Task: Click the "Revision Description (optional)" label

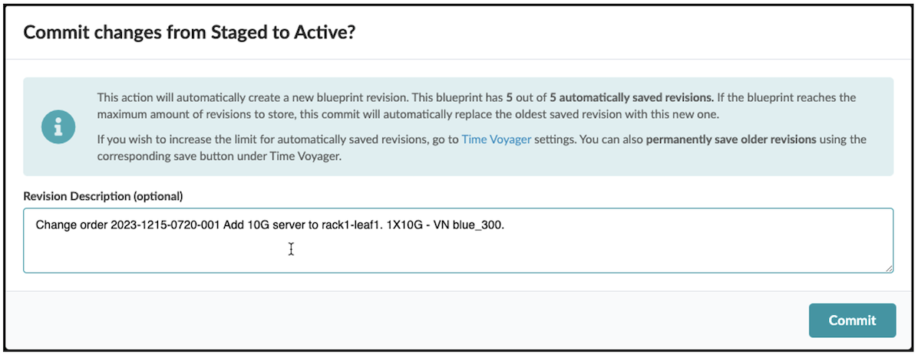Action: pyautogui.click(x=103, y=196)
